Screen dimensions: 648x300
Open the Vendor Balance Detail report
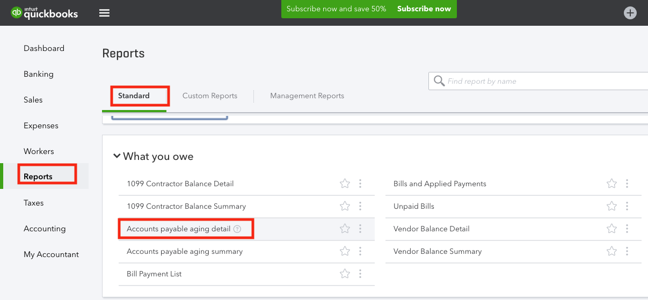tap(432, 229)
